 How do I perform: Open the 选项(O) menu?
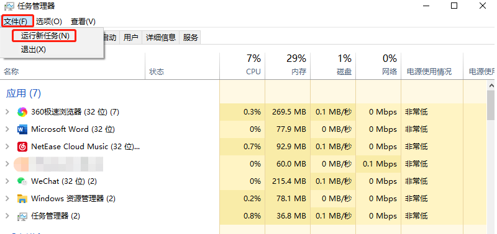[x=49, y=22]
